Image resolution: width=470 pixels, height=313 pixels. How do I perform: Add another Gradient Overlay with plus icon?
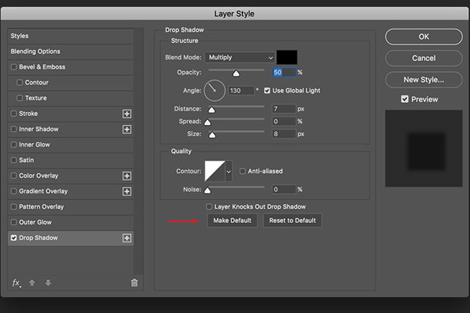127,192
